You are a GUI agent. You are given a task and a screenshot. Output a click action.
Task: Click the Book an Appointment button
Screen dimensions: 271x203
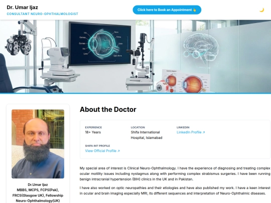[167, 10]
